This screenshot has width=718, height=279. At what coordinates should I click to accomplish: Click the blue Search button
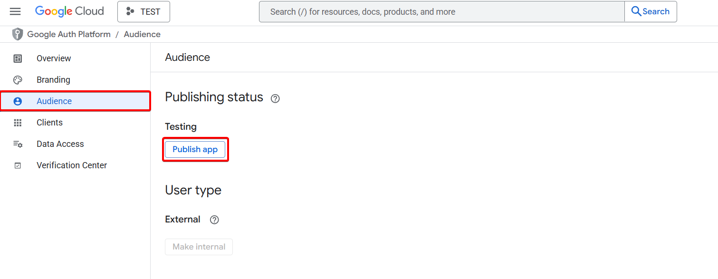pyautogui.click(x=651, y=11)
